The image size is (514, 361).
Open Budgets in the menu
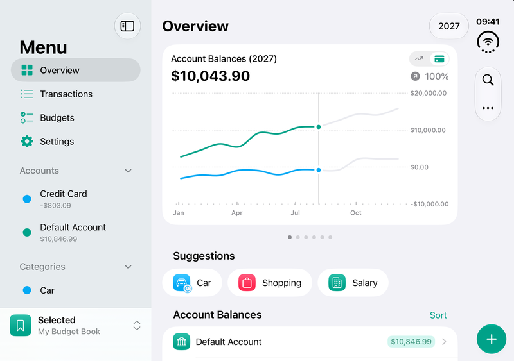point(76,118)
